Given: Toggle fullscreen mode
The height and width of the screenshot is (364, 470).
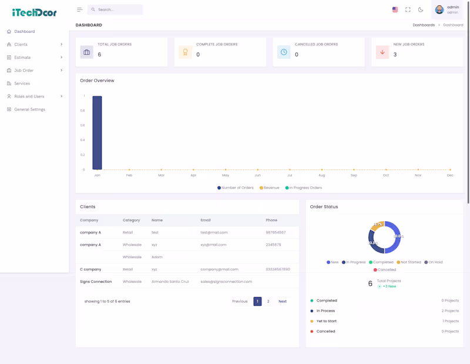Looking at the screenshot, I should tap(407, 9).
